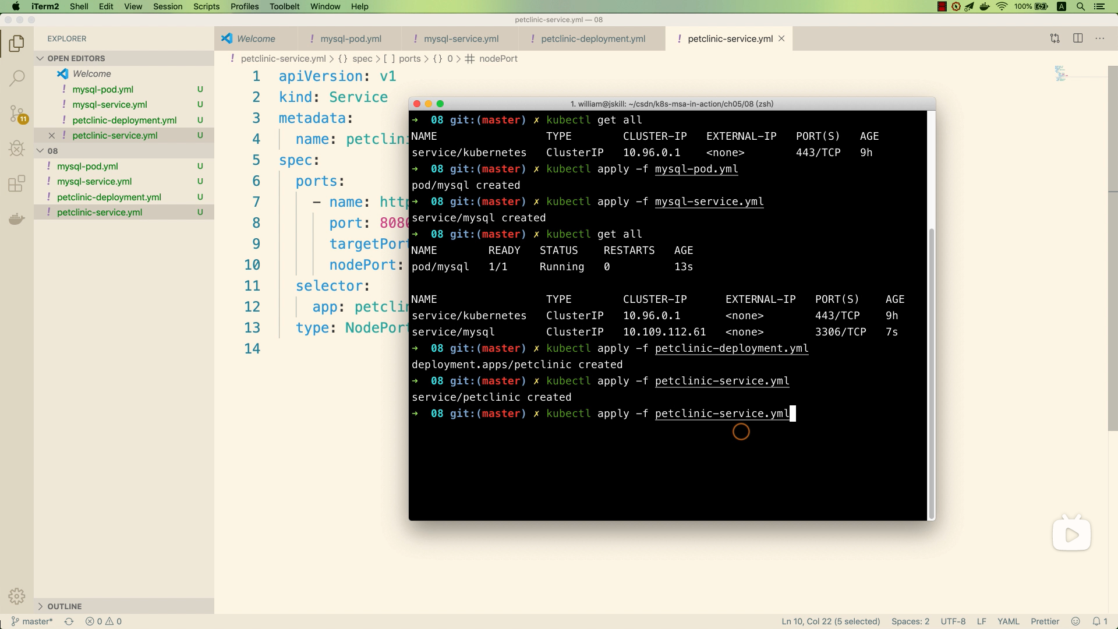Click the LF end-of-line status item
The image size is (1118, 629).
(x=981, y=621)
